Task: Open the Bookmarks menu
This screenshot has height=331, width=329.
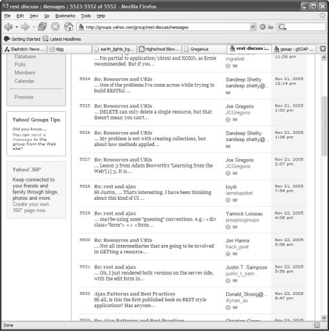Action: tap(65, 16)
